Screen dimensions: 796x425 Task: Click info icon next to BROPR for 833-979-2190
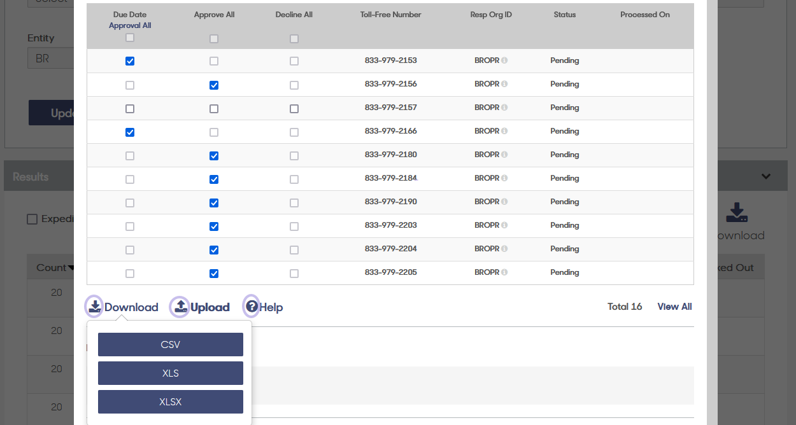504,202
